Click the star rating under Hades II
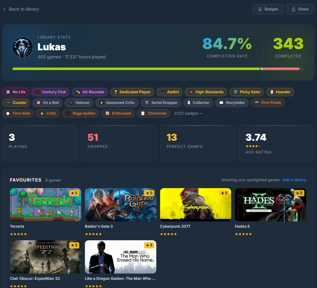 tap(243, 234)
